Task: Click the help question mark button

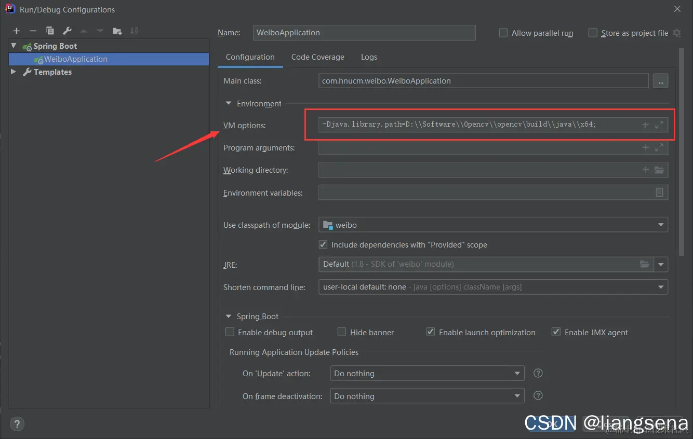Action: click(17, 423)
